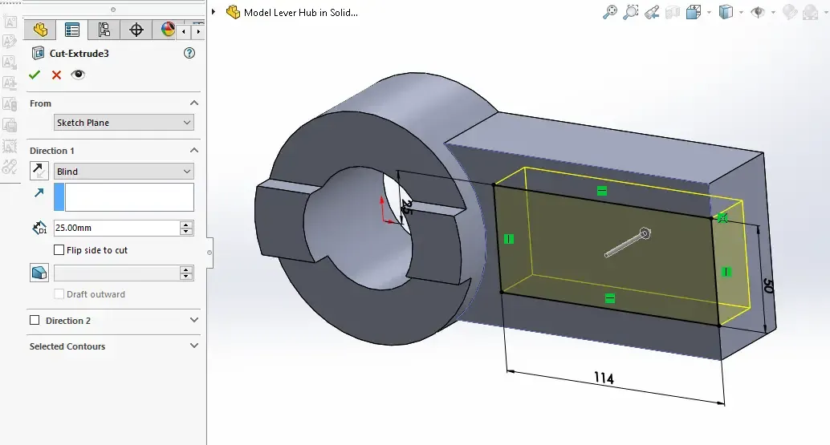Click the Hide/Show Items eye icon
The height and width of the screenshot is (445, 830).
coord(758,12)
